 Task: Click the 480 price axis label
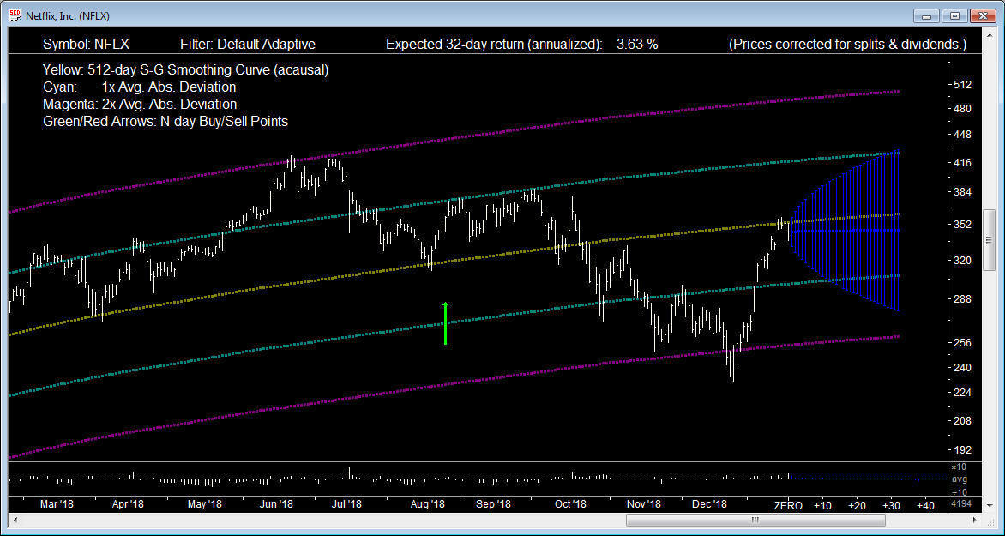tap(963, 108)
